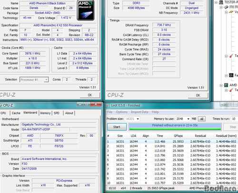Click the green AMD chip icon in tree

click(x=226, y=85)
